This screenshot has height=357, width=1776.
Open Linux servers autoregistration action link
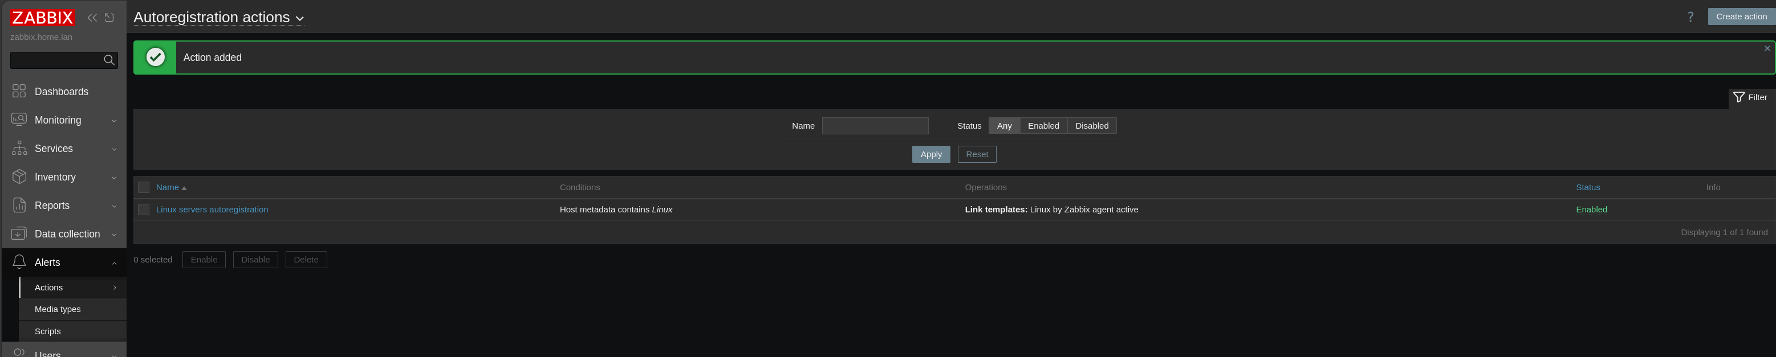(x=212, y=209)
